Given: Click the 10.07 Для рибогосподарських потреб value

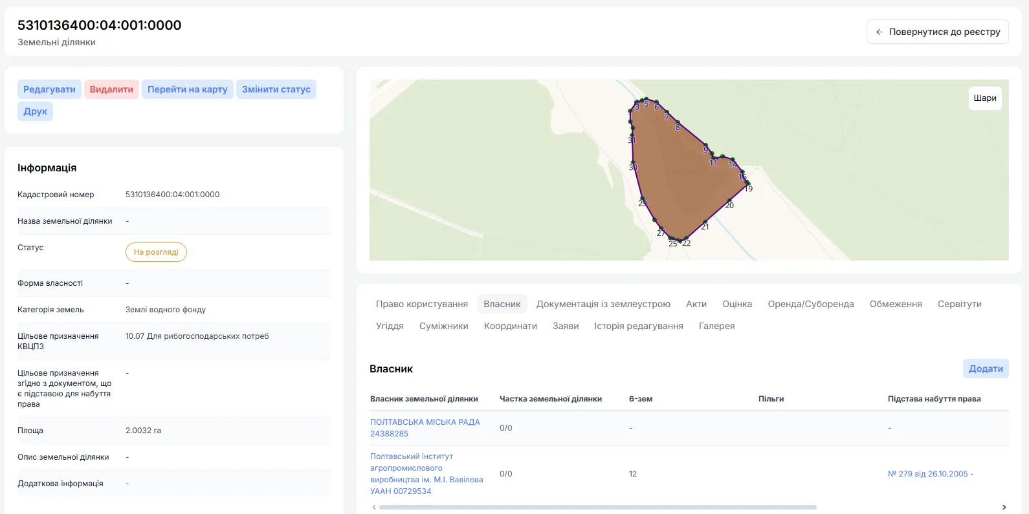Looking at the screenshot, I should [197, 336].
